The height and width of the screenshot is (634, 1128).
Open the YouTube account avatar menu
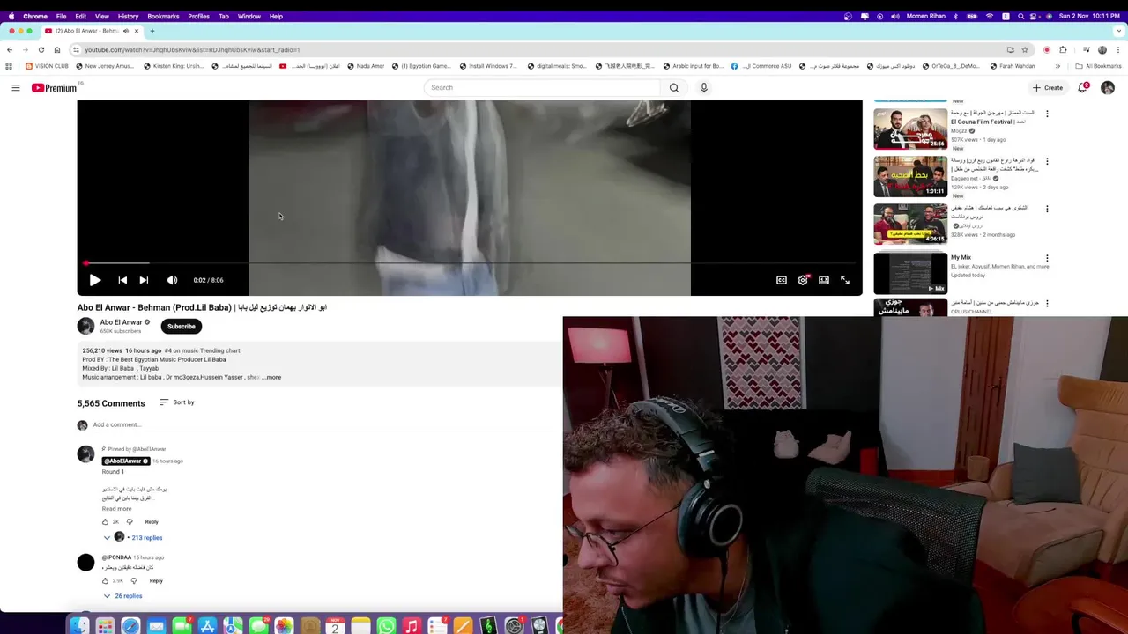pyautogui.click(x=1108, y=87)
